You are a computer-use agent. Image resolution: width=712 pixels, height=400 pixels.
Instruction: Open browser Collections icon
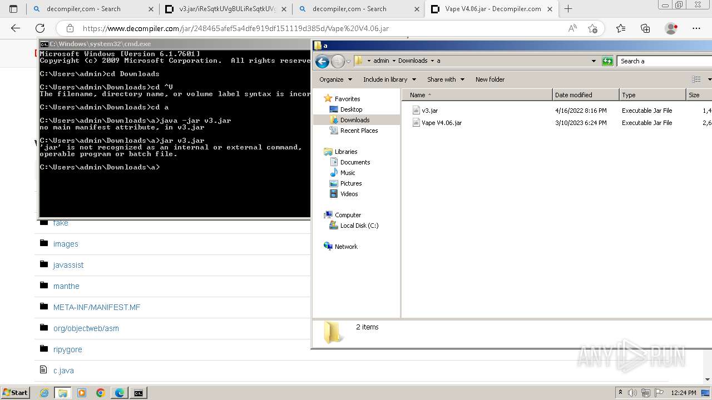(645, 28)
